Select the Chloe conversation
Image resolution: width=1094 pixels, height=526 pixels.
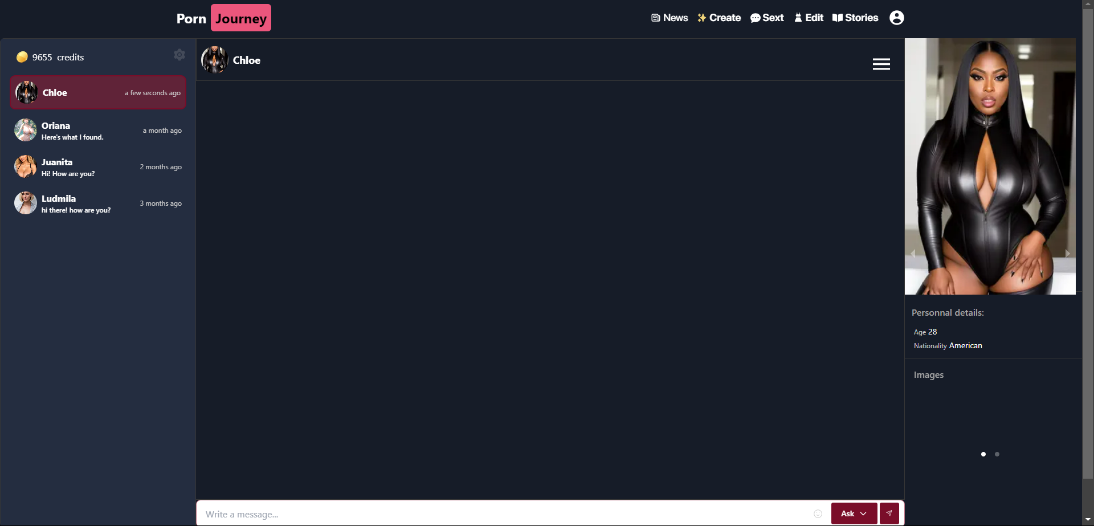pyautogui.click(x=98, y=92)
